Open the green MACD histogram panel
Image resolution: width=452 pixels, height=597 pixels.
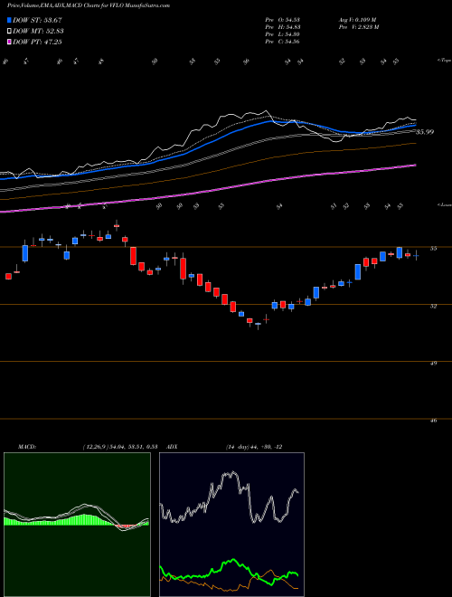[77, 525]
